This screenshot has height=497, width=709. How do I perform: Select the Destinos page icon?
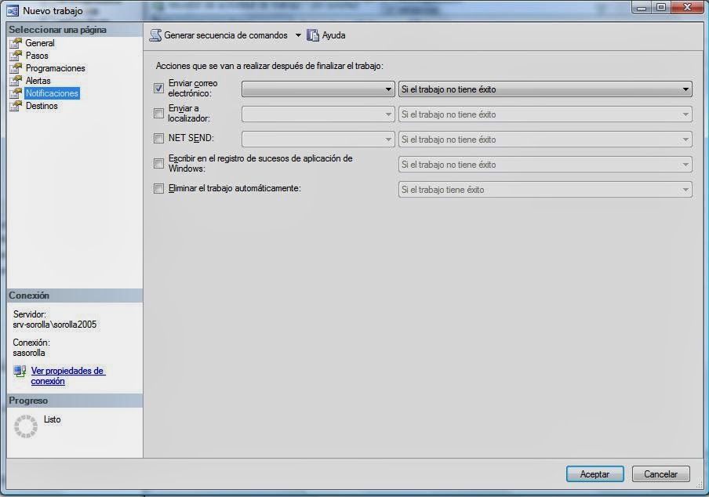(18, 106)
